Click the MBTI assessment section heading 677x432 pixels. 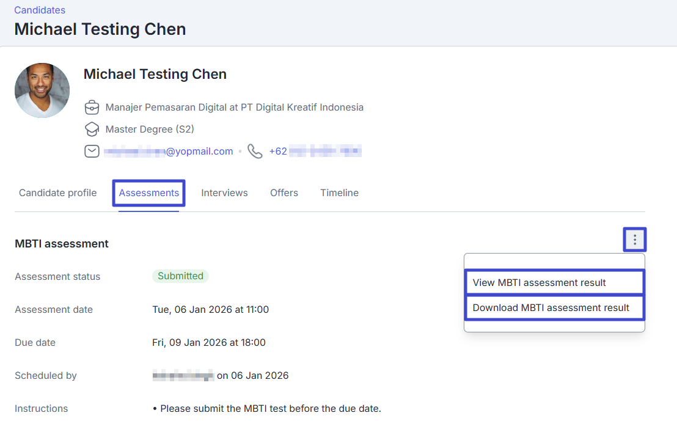pos(62,244)
